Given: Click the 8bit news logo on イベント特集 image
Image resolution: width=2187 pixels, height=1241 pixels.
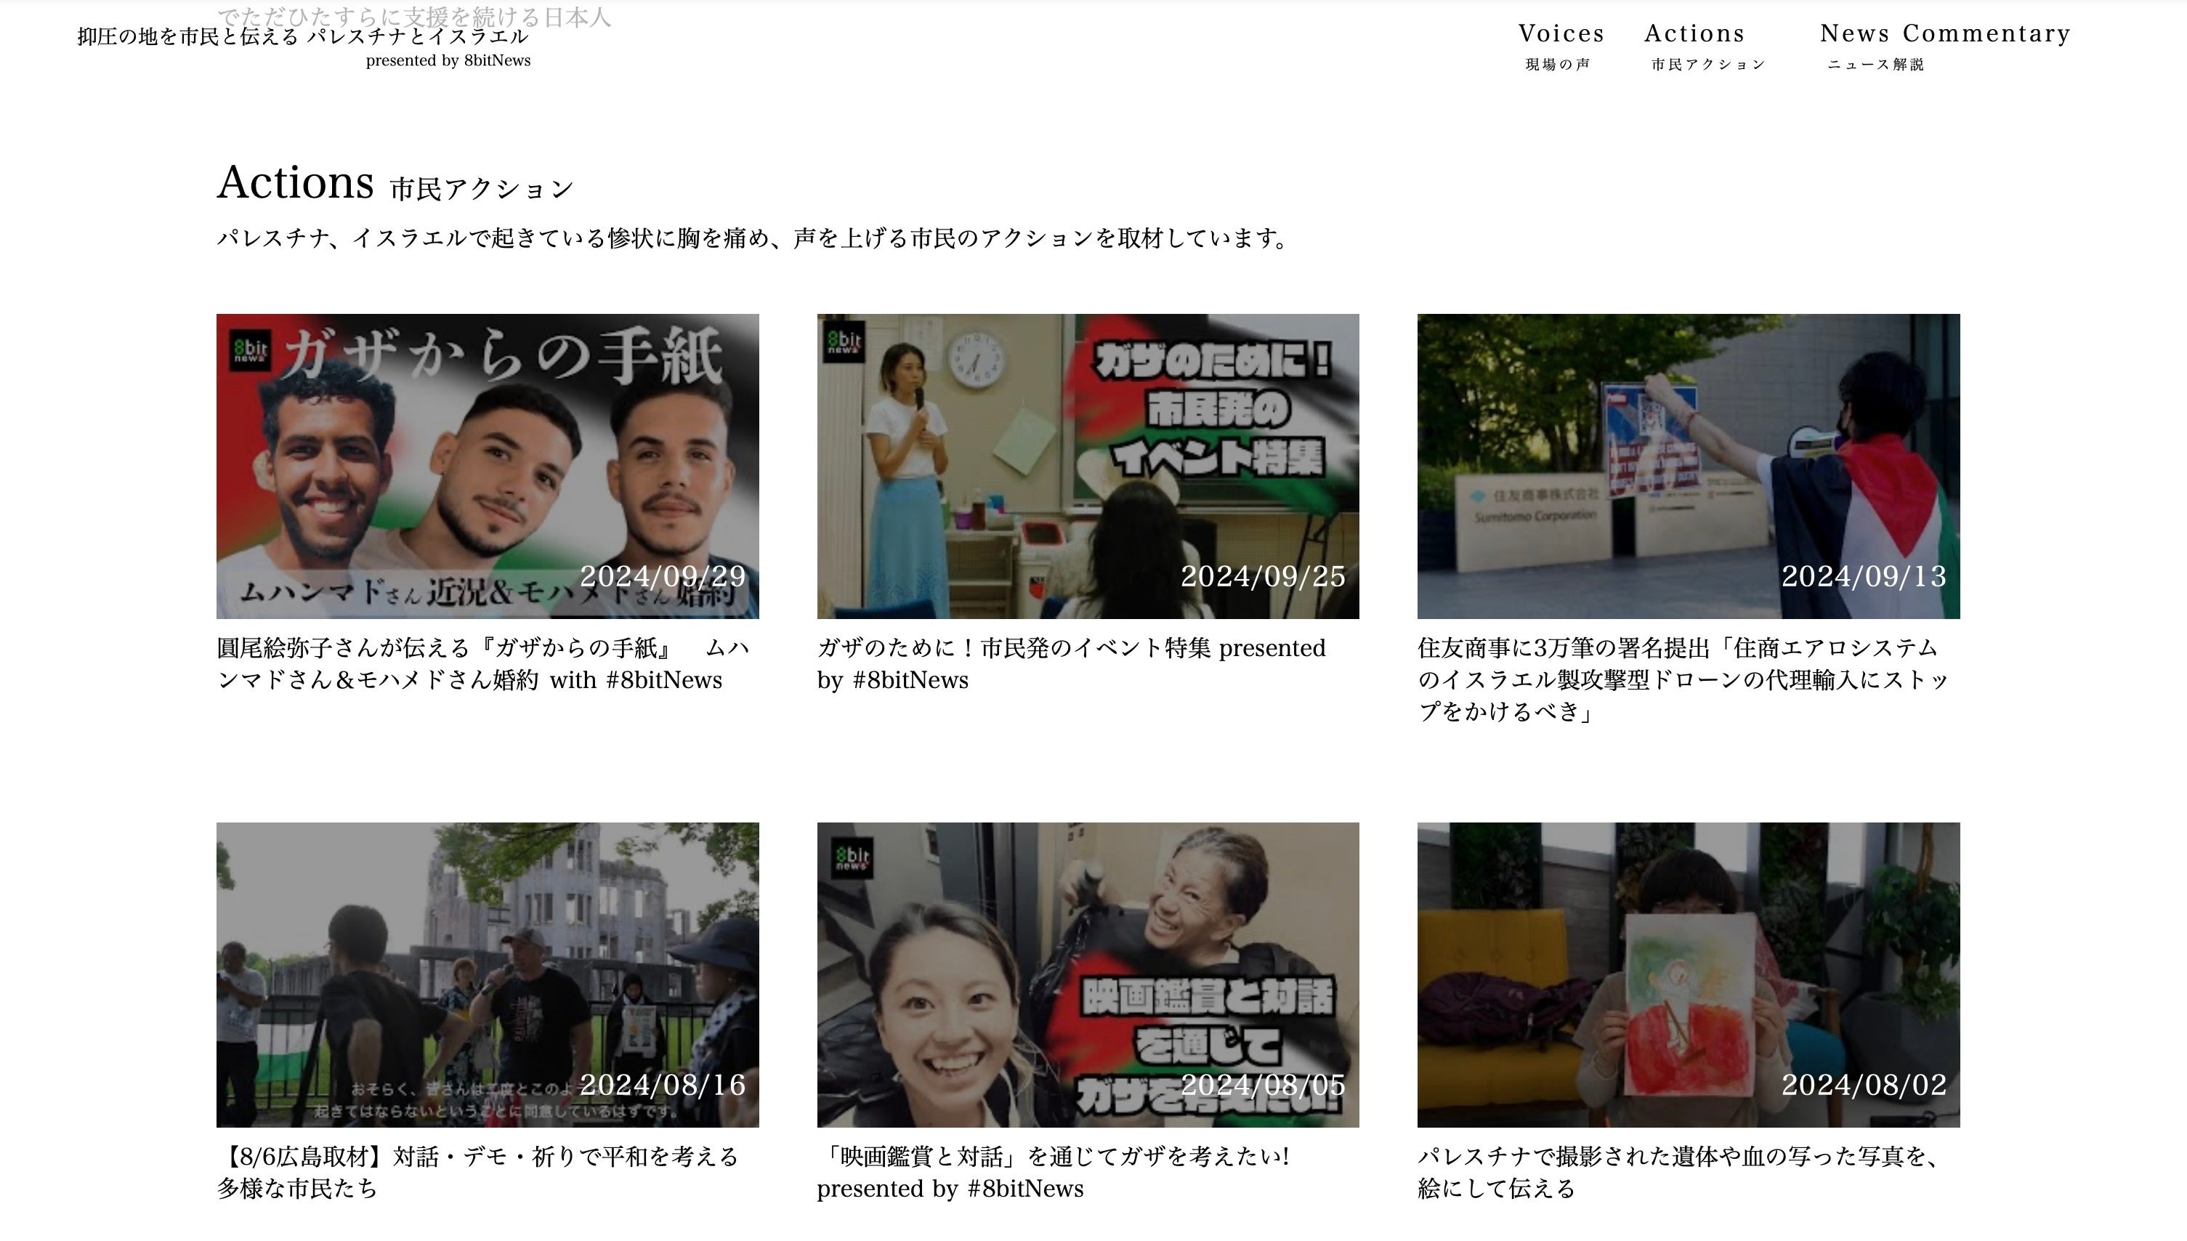Looking at the screenshot, I should tap(843, 341).
